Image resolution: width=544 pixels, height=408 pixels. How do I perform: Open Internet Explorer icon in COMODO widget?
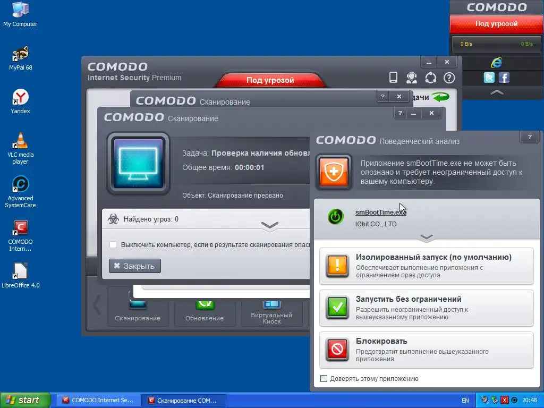pos(497,63)
